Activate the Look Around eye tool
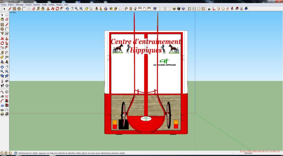 click(x=7, y=81)
